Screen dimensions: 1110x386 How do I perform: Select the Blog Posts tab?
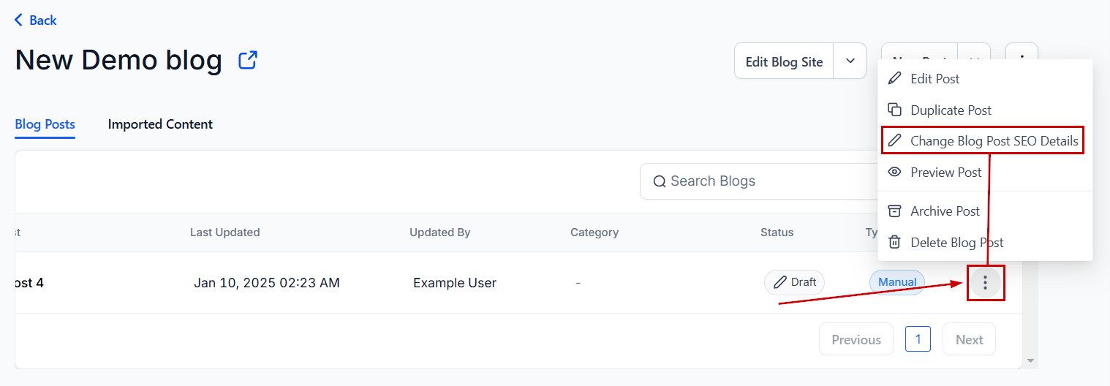pyautogui.click(x=45, y=124)
